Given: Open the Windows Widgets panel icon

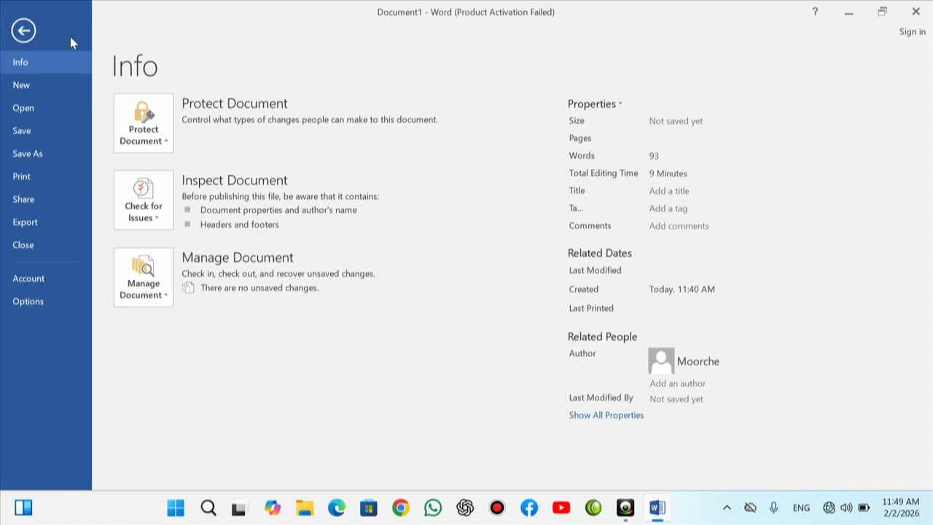Looking at the screenshot, I should (x=23, y=507).
